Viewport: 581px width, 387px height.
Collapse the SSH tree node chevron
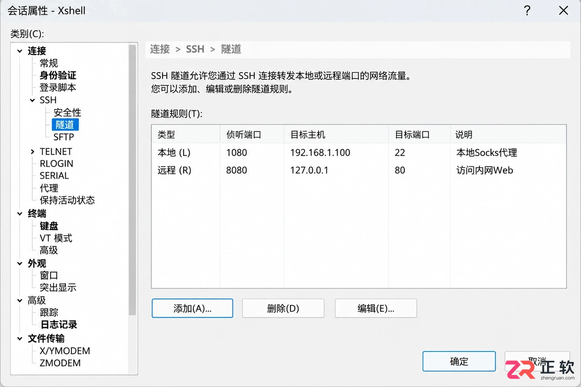coord(32,100)
